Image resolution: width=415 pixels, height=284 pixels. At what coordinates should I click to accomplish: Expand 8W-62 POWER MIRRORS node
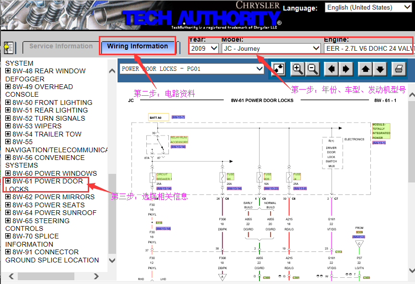click(x=8, y=197)
